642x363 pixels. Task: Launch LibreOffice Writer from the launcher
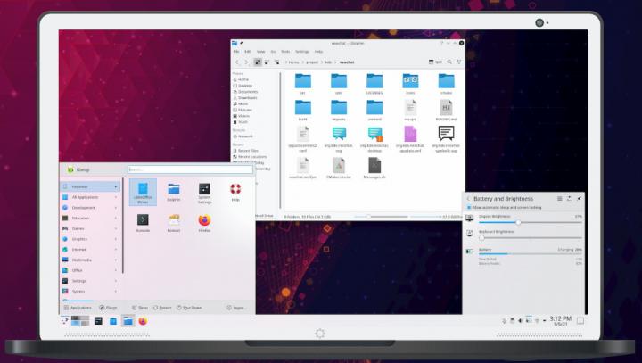tap(143, 192)
